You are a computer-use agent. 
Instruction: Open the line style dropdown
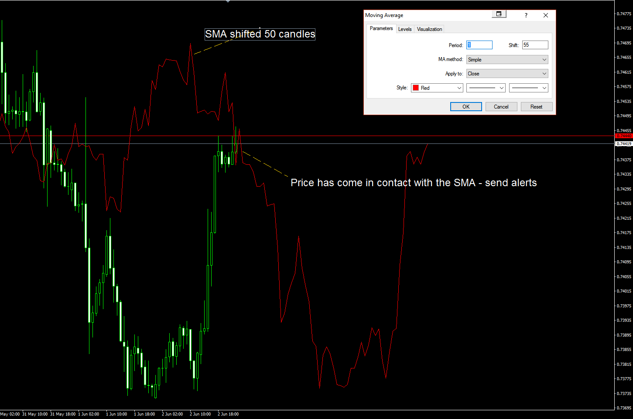486,88
